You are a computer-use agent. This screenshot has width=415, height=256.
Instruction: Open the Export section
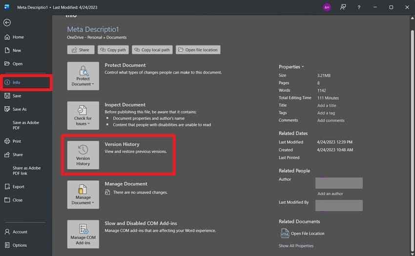[x=14, y=187]
